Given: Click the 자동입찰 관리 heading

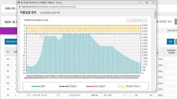Looking at the screenshot, I should click(x=28, y=13).
